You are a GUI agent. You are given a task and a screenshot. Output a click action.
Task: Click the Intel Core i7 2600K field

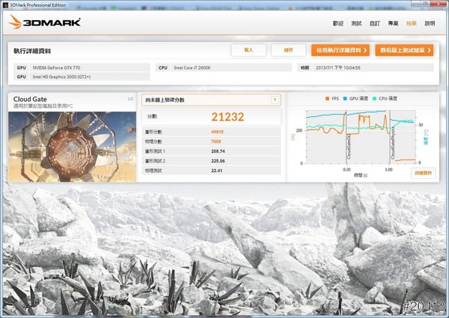click(x=224, y=68)
